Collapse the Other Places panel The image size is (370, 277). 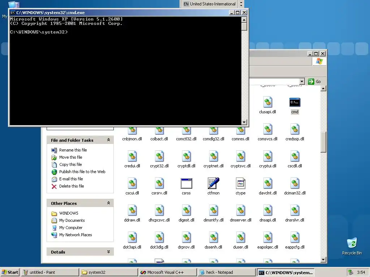[108, 203]
